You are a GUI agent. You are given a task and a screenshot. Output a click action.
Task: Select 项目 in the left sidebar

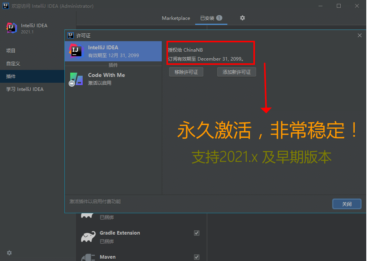(x=11, y=50)
